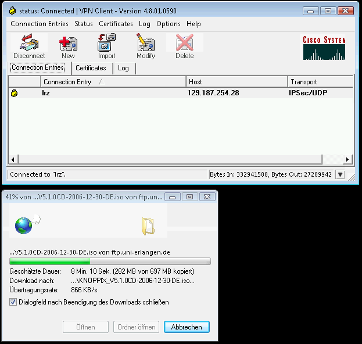Click the padlock icon beside lrz entry

click(15, 93)
